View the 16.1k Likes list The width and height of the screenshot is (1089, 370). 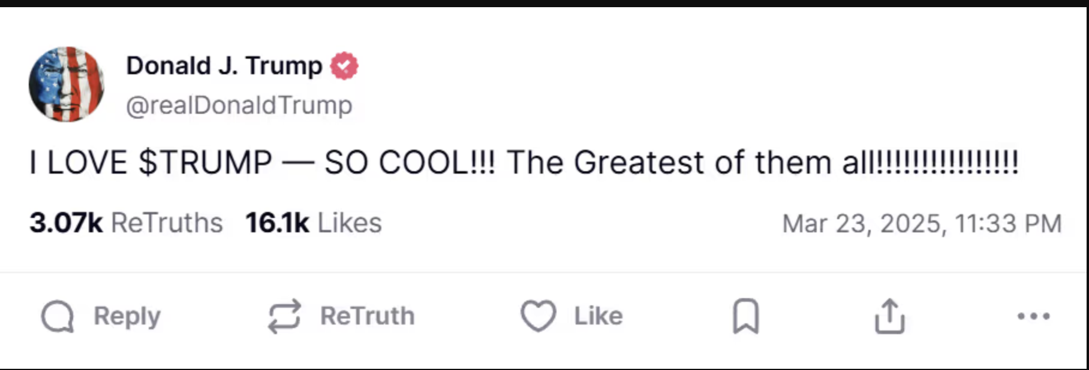313,223
